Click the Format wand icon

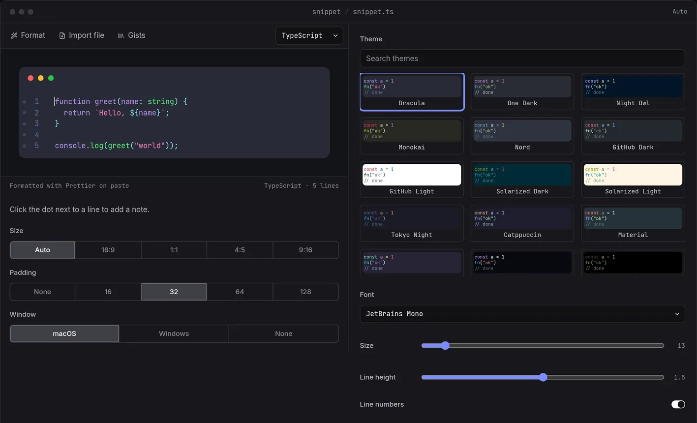[x=14, y=35]
